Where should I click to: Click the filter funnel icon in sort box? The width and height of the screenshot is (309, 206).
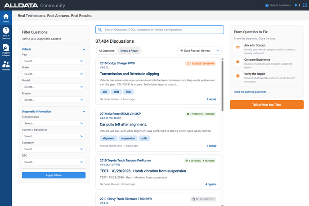pos(182,51)
